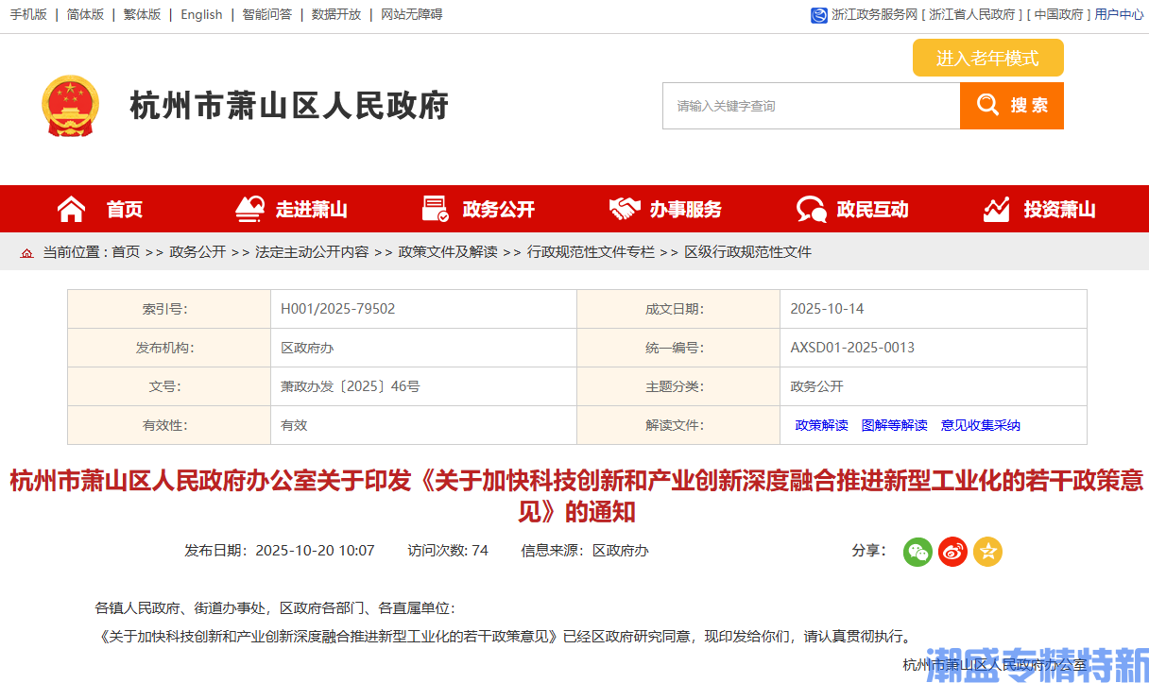
Task: Switch to 繁体版 view
Action: (x=141, y=14)
